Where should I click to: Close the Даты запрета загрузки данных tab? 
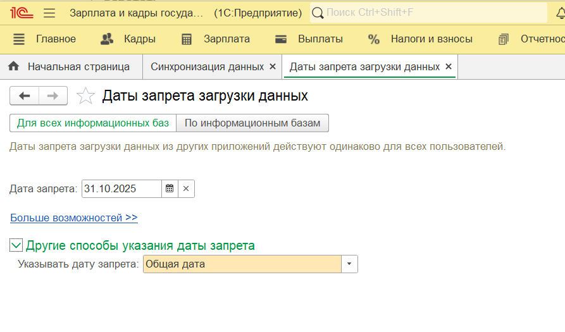click(449, 66)
